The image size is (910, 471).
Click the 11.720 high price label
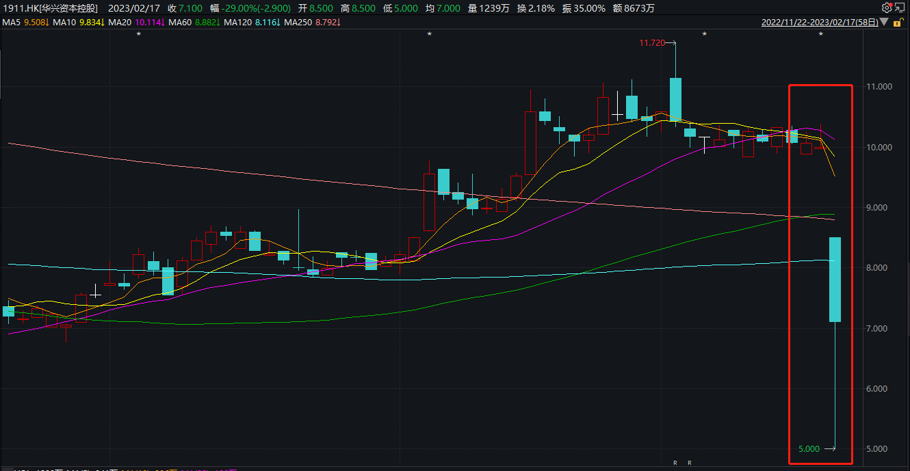[651, 43]
